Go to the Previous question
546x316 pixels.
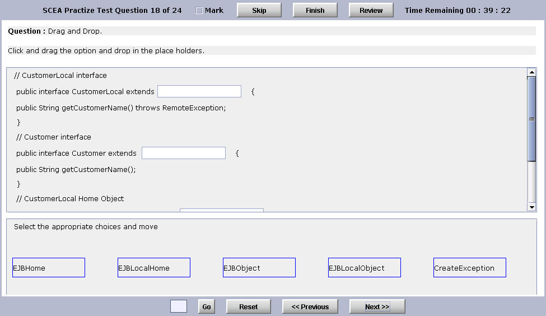[310, 306]
